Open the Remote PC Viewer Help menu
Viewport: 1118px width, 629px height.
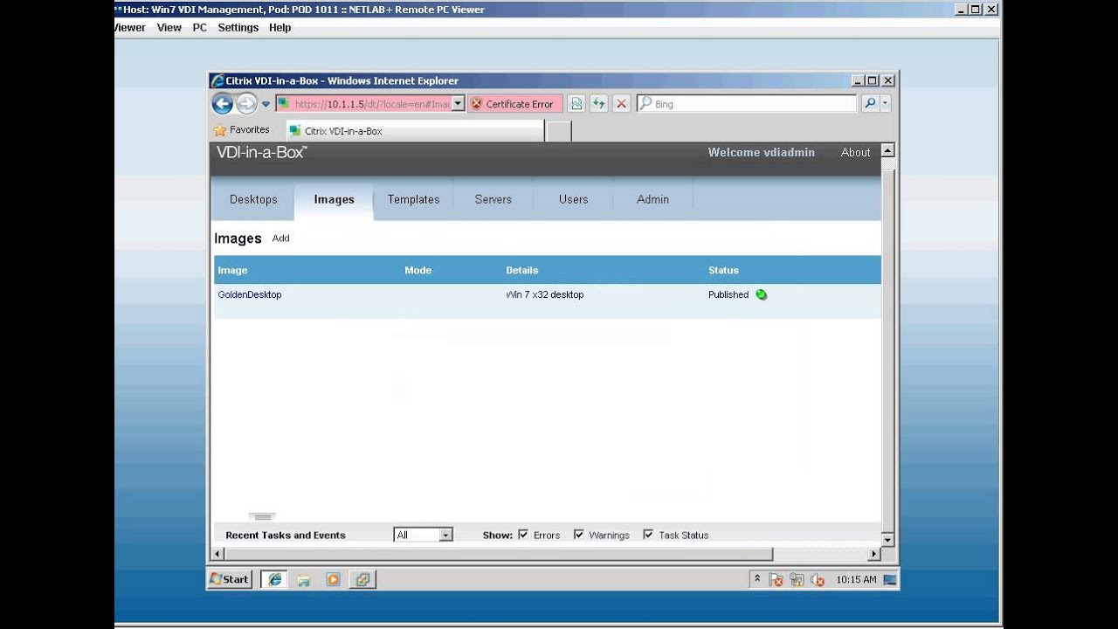point(279,27)
